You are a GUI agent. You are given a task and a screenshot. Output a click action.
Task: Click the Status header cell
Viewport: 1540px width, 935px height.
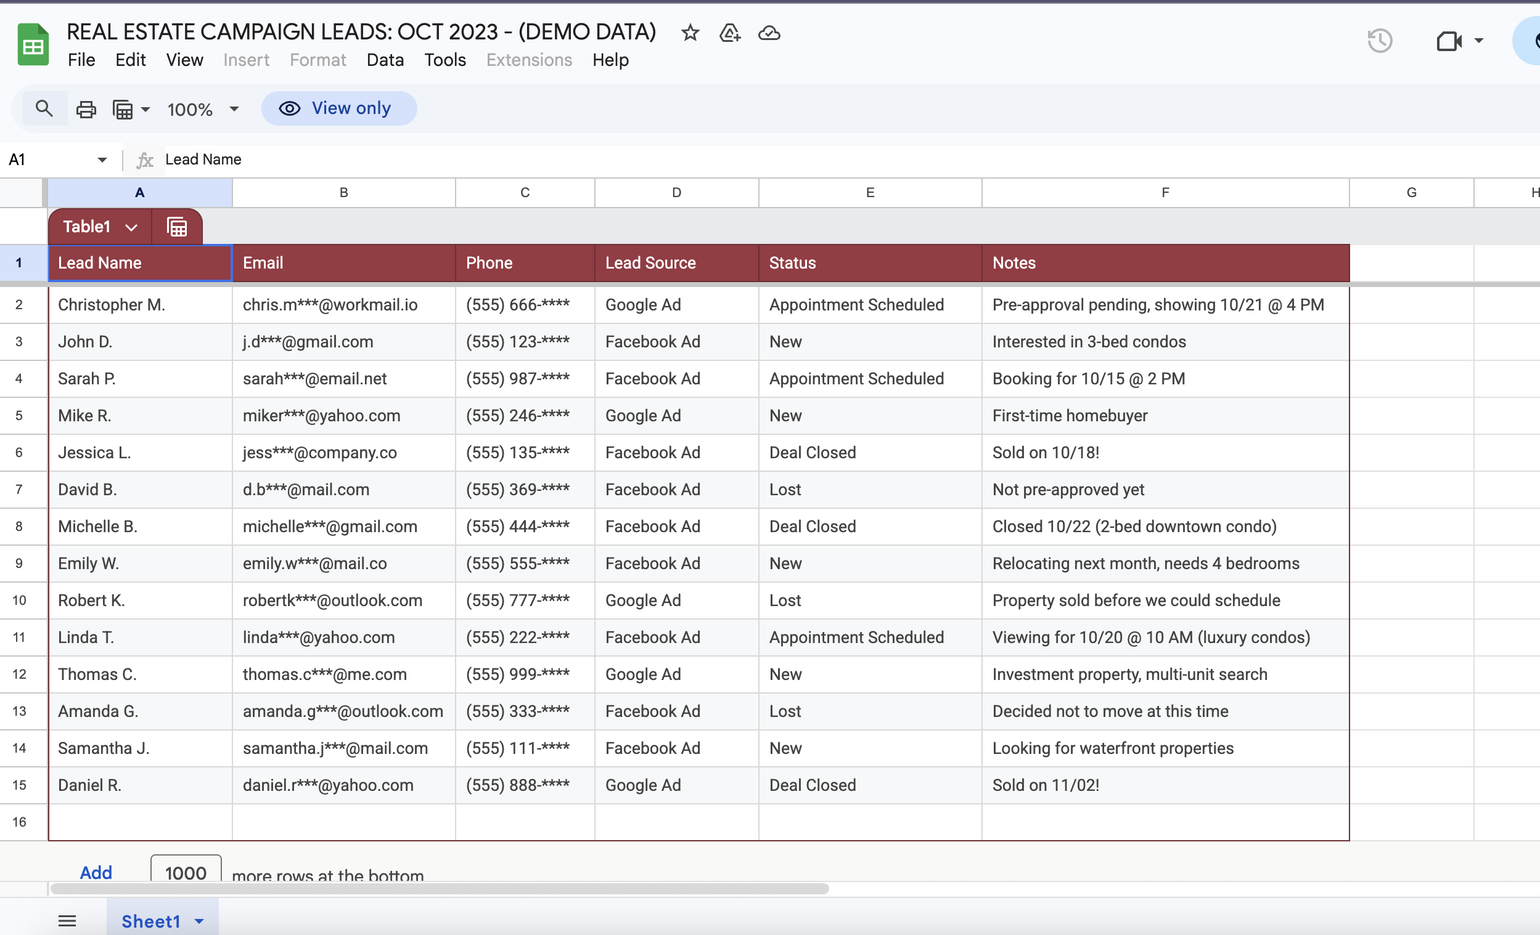coord(870,263)
